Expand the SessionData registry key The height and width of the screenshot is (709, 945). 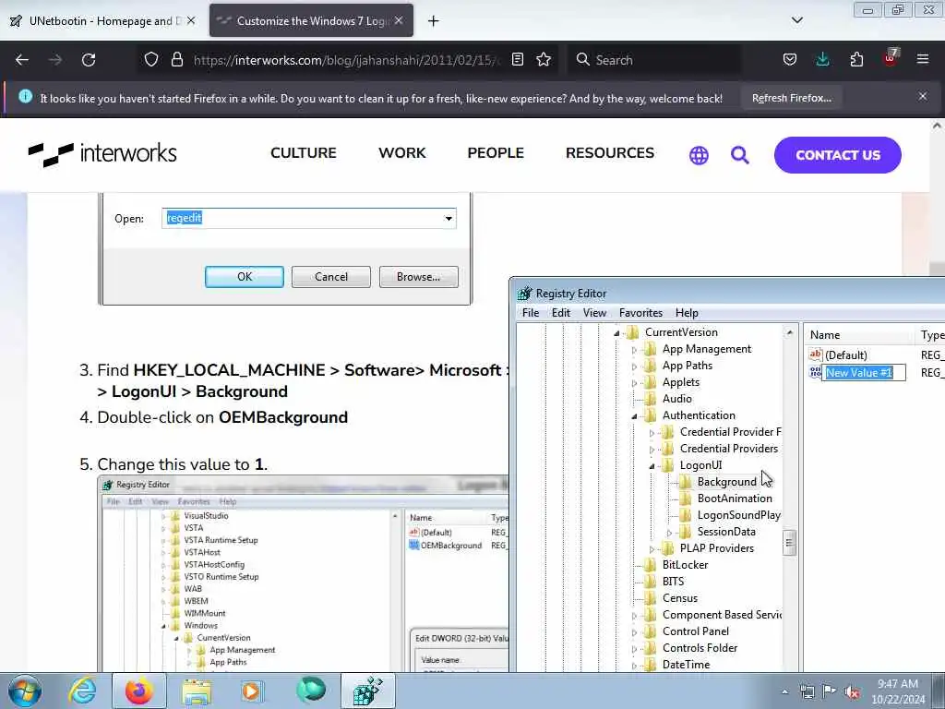669,533
